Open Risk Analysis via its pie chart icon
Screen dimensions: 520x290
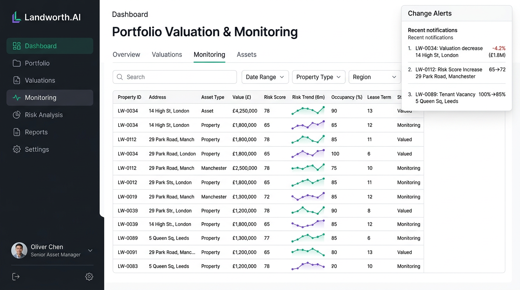pyautogui.click(x=17, y=115)
